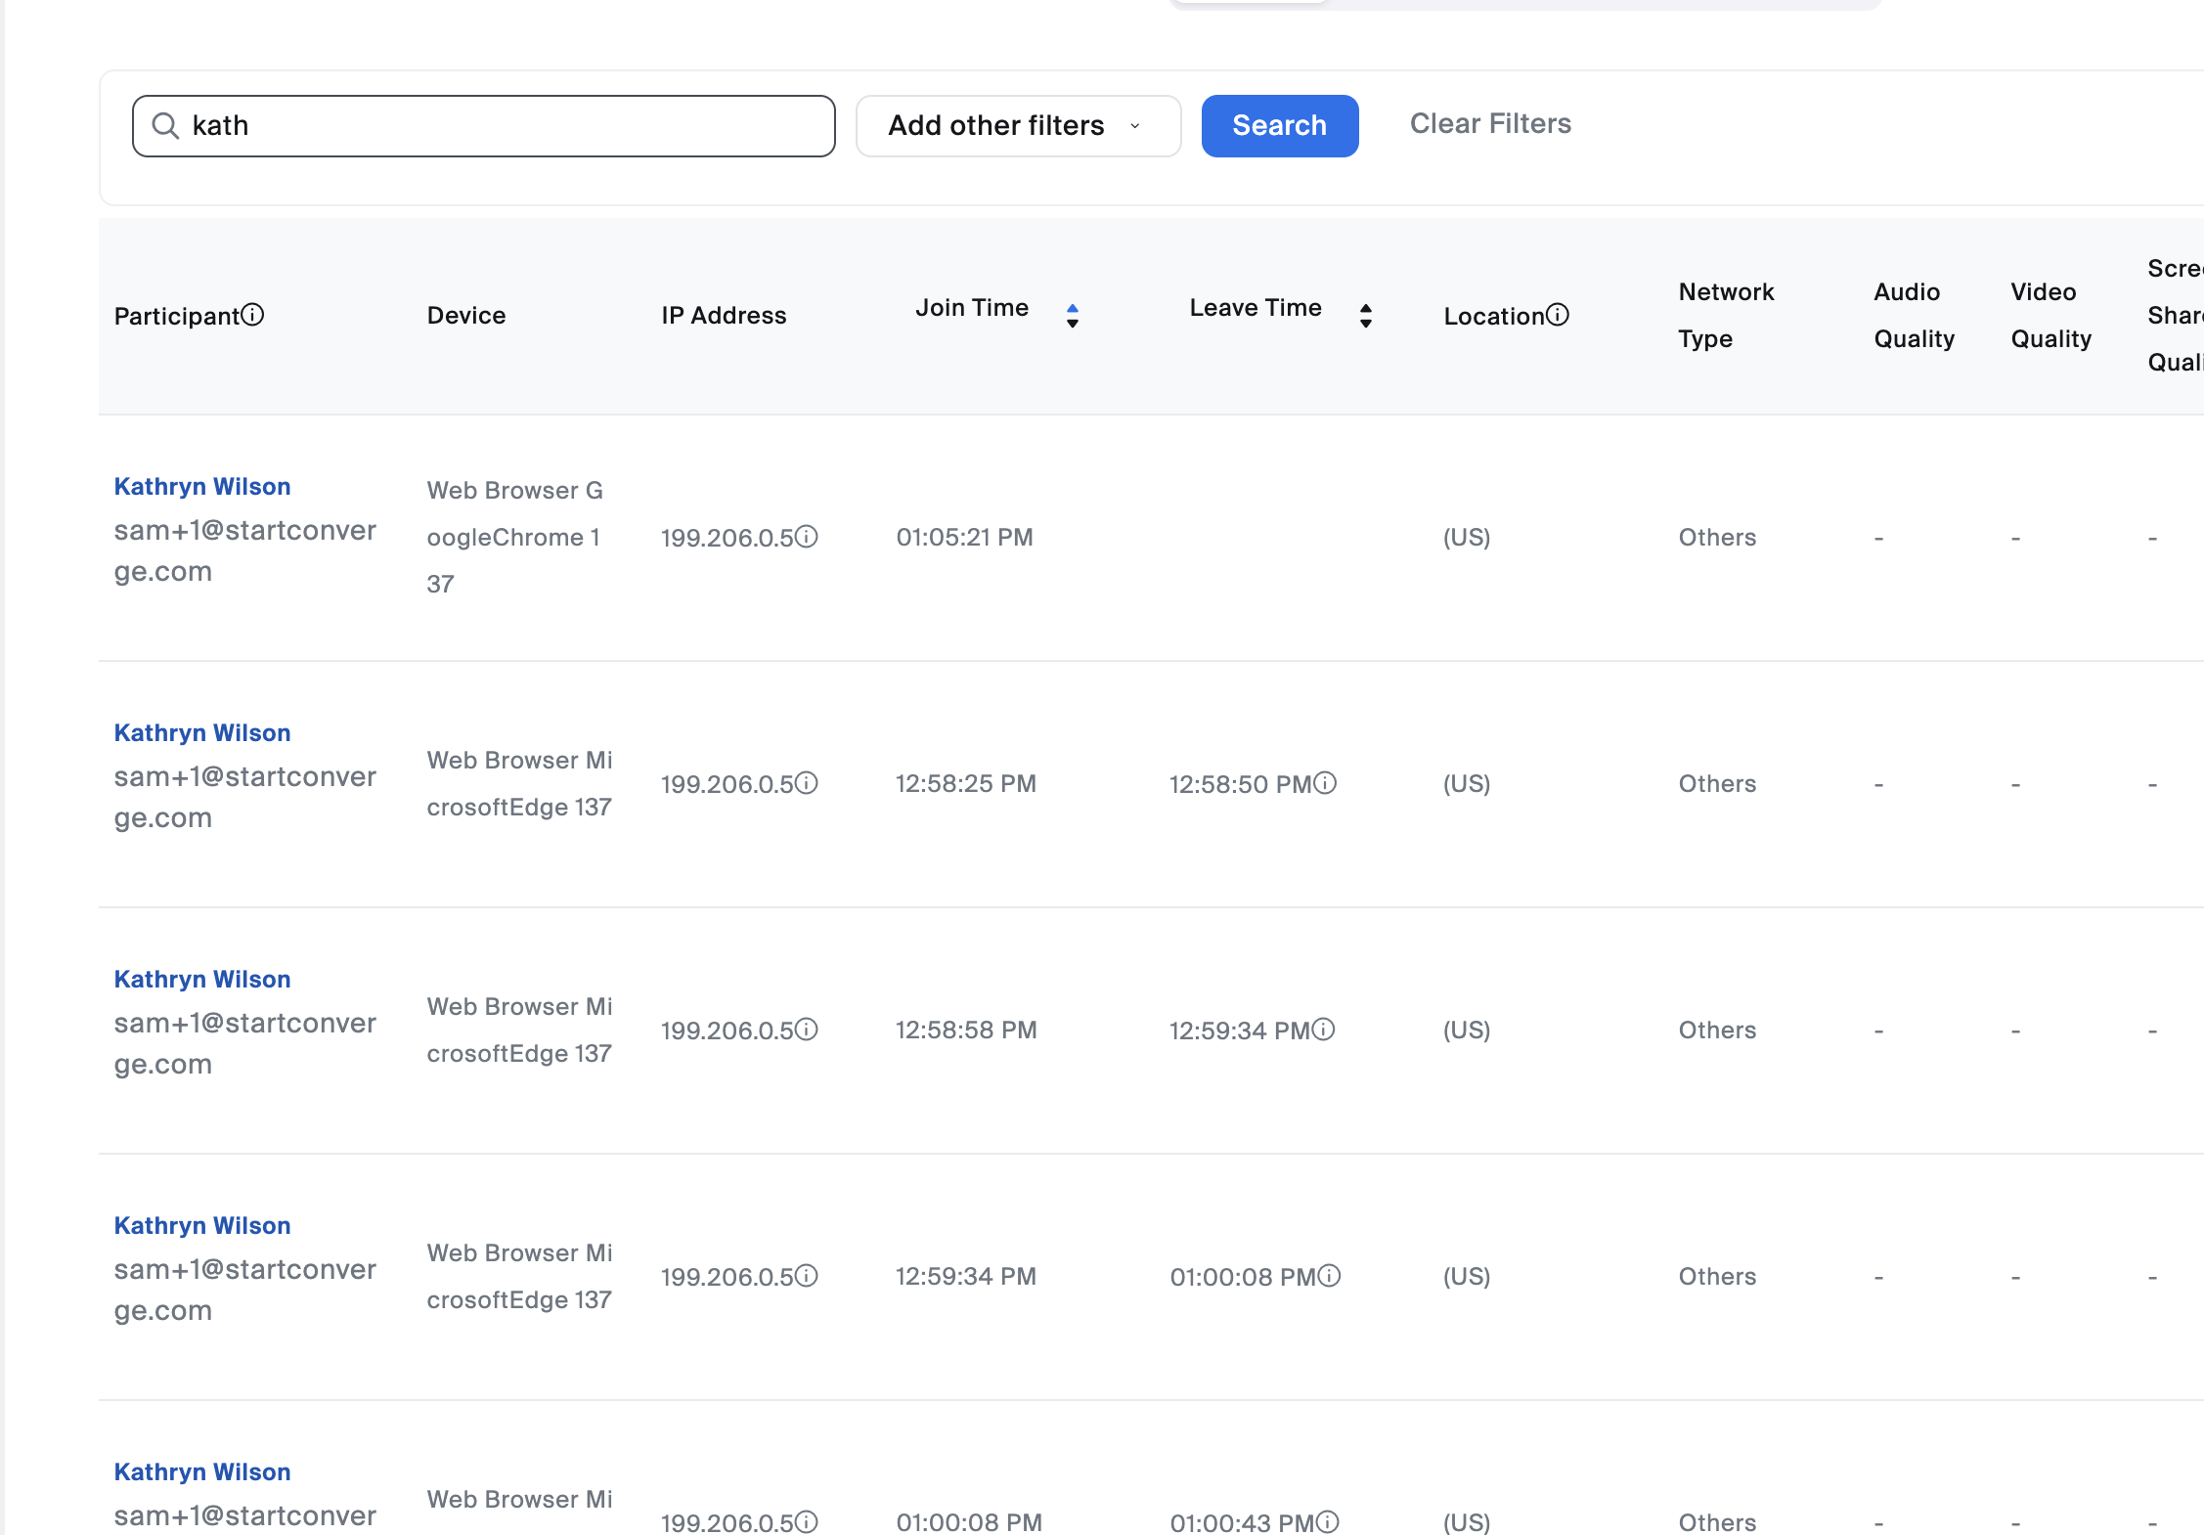Open Kathryn Wilson joined at 01:05:21 PM
Image resolution: width=2204 pixels, height=1535 pixels.
tap(202, 486)
